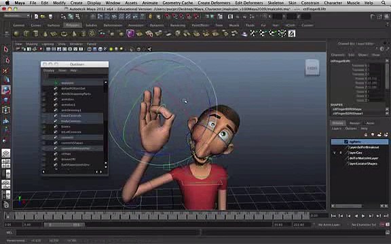Open the Layers menu in Layer Editor
391x244 pixels.
tap(336, 129)
